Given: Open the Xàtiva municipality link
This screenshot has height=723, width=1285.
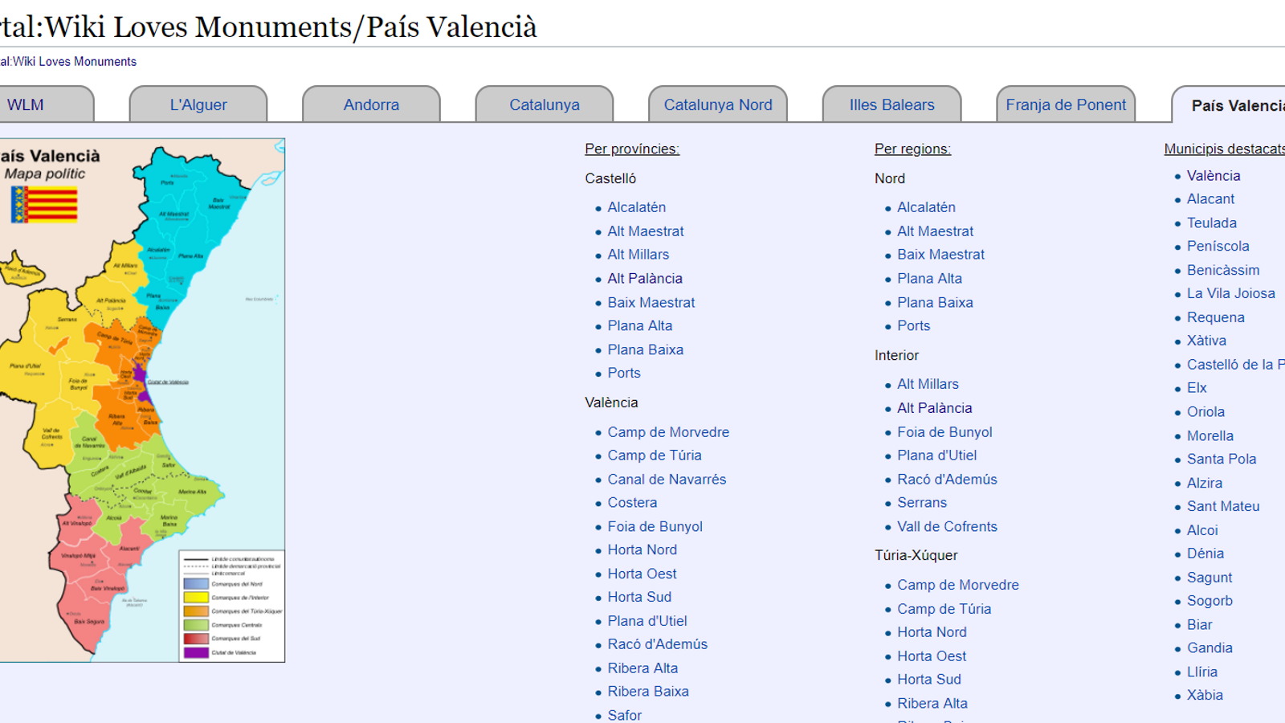Looking at the screenshot, I should (x=1206, y=341).
